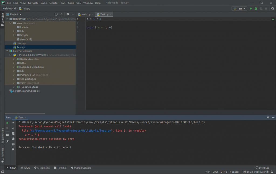276x174 pixels.
Task: Open Search Everywhere magnifier icon
Action: click(x=272, y=9)
